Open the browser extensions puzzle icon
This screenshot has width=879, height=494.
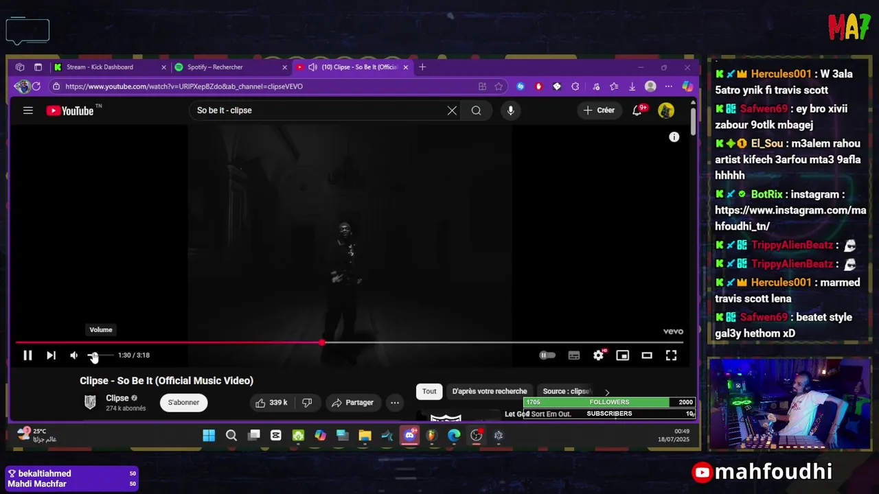(x=575, y=86)
